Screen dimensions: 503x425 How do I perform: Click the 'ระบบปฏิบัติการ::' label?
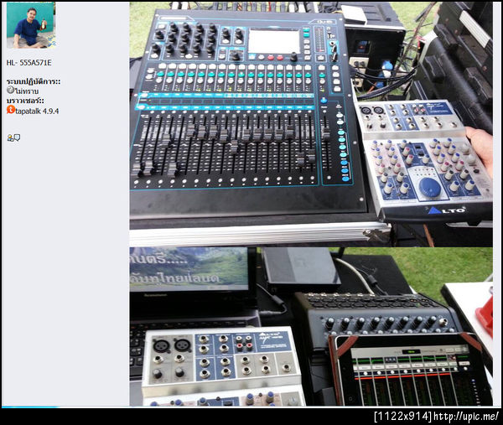[x=34, y=81]
